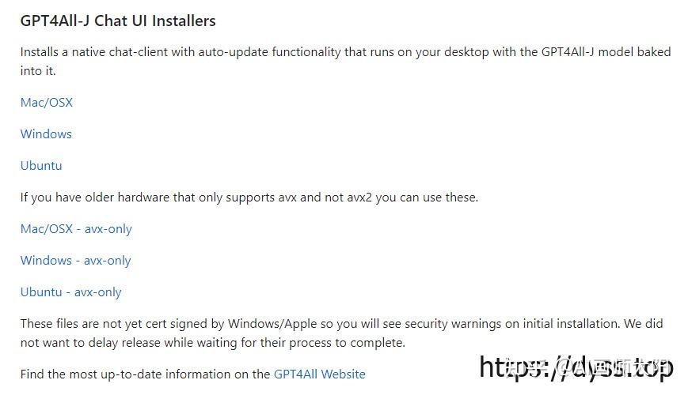Download the Ubuntu installer
Screen dimensions: 688x395
[x=41, y=166]
